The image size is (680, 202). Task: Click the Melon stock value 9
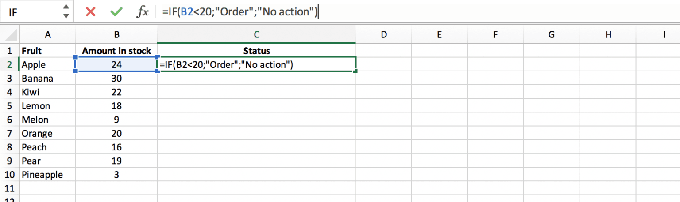116,120
